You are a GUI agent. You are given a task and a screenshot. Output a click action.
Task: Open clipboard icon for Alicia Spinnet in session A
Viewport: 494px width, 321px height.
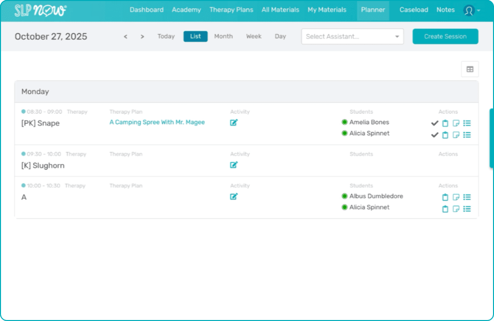(445, 209)
